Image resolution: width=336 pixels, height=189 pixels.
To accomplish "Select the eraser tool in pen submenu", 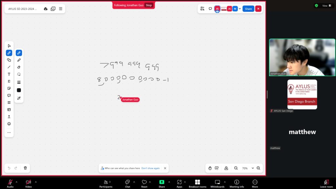I will (19, 67).
